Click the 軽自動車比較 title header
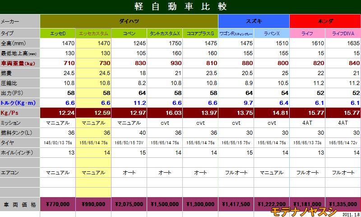Screen dimensions: 361x217 click(x=180, y=6)
